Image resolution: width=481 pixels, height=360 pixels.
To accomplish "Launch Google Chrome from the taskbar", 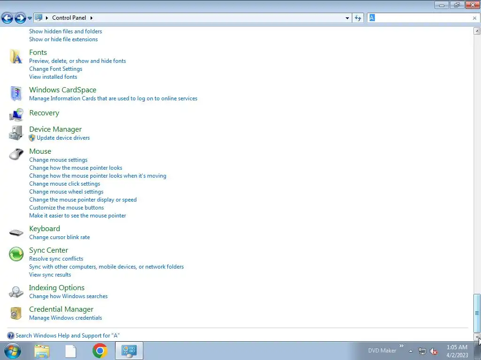I will point(100,351).
